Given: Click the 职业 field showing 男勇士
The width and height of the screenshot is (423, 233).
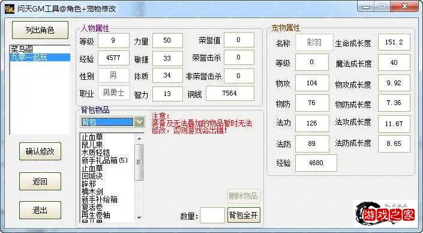Looking at the screenshot, I should [x=113, y=93].
